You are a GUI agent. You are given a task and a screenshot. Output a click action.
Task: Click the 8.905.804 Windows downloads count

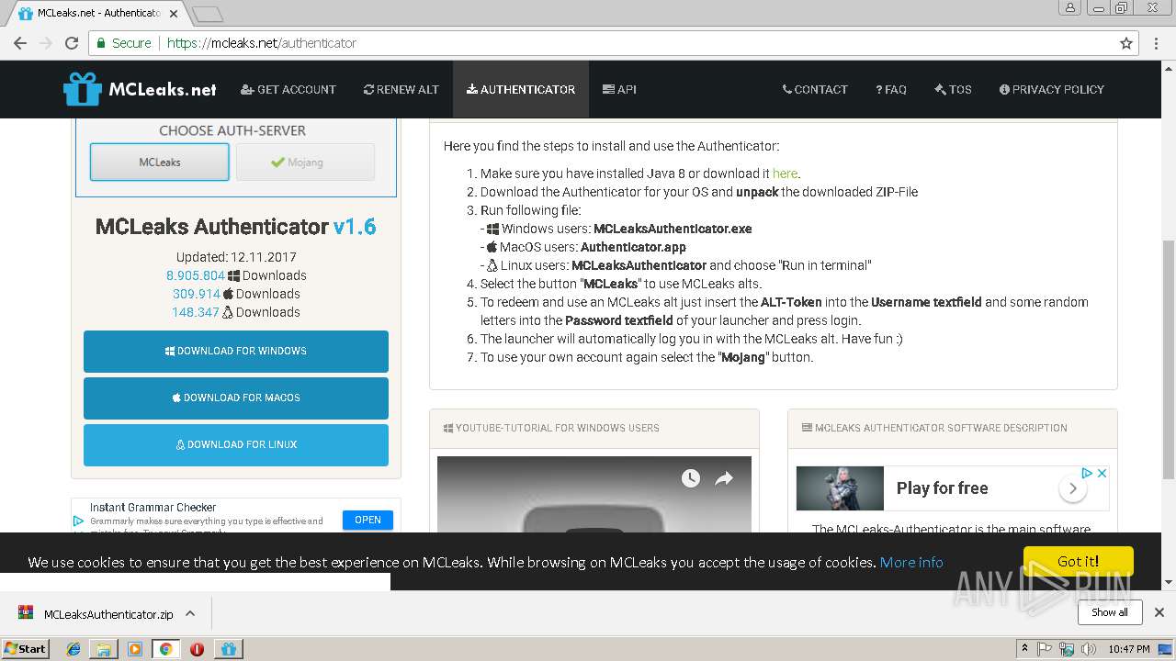[195, 275]
